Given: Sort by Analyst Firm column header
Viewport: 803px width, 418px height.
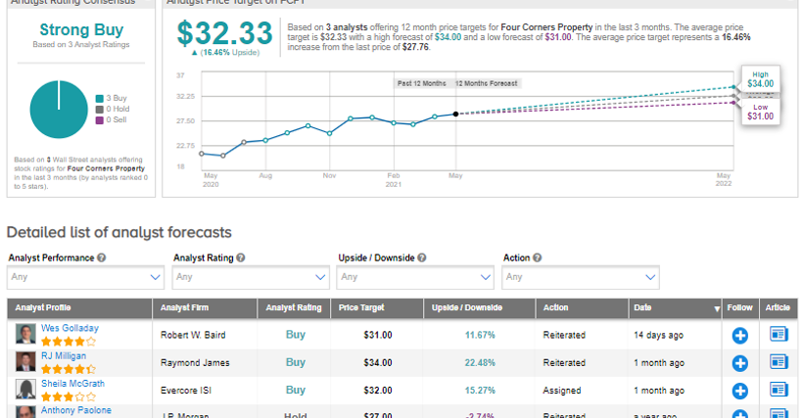Looking at the screenshot, I should click(x=184, y=307).
